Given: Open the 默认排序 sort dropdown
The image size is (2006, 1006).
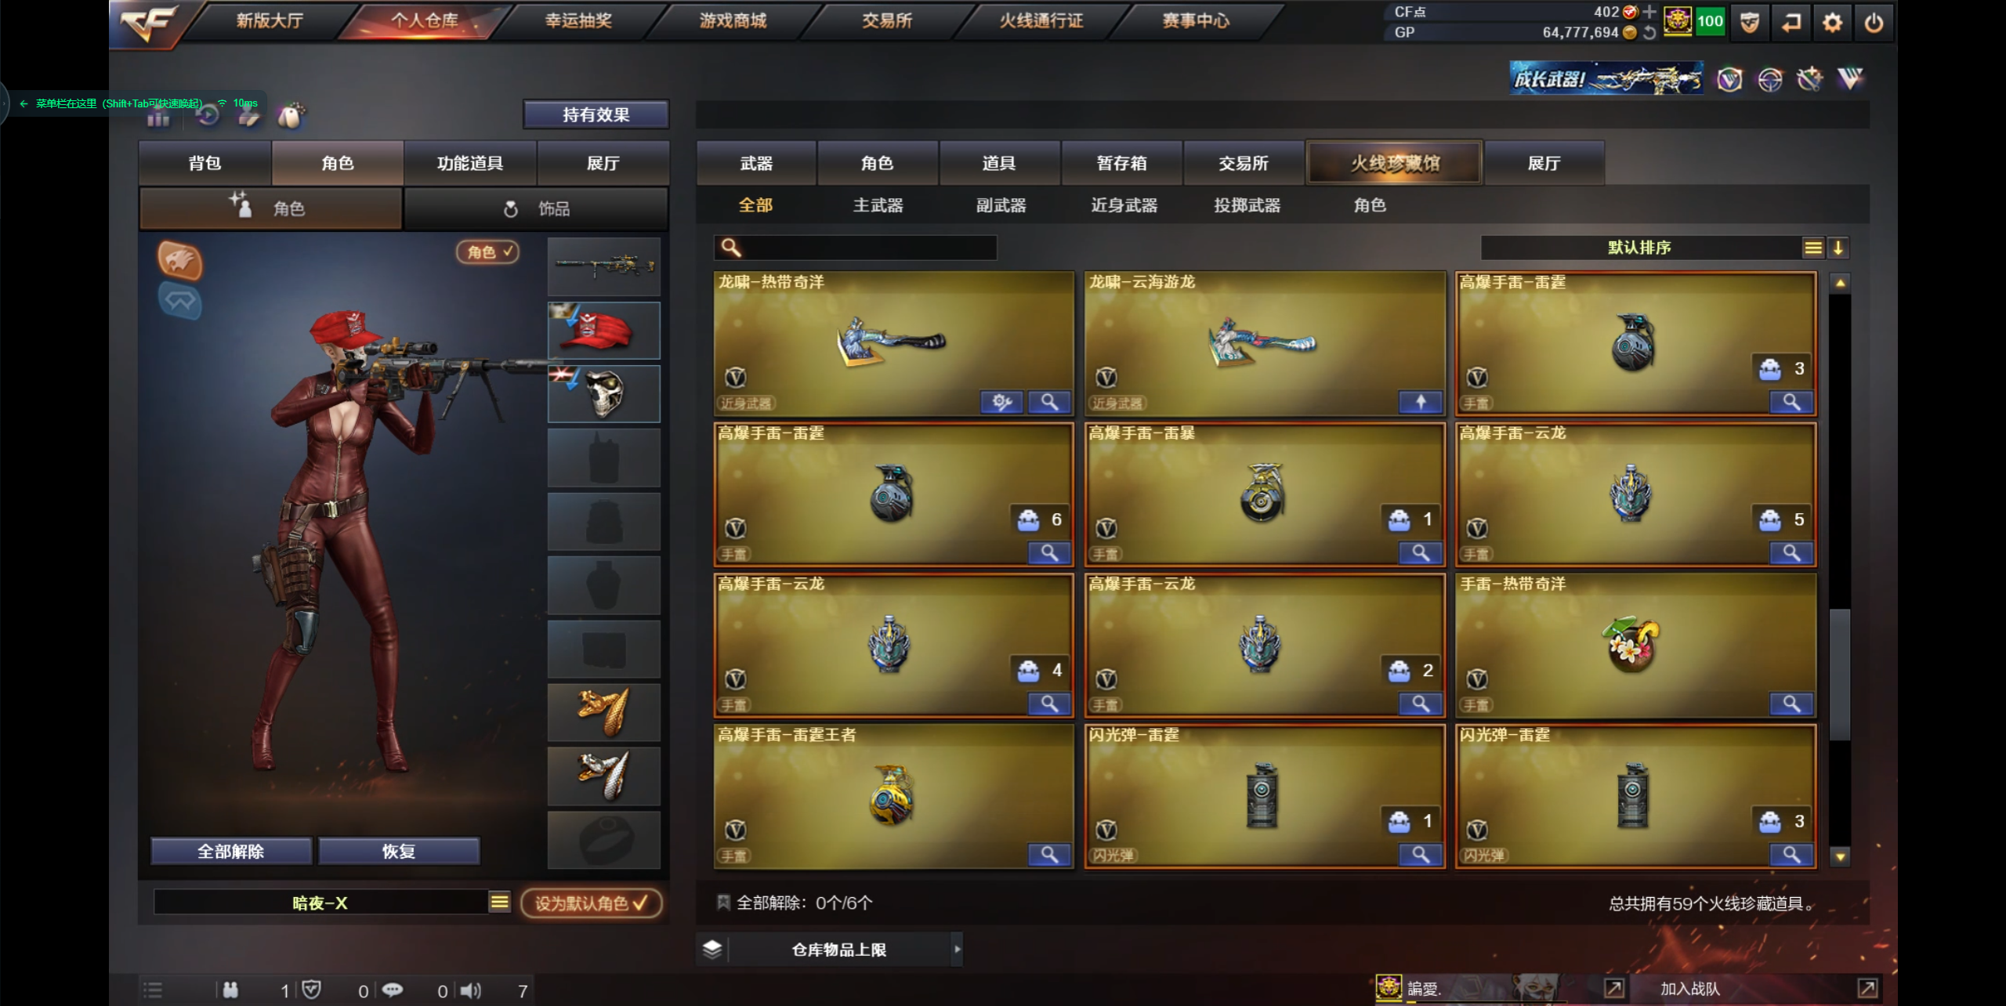Looking at the screenshot, I should 1640,248.
